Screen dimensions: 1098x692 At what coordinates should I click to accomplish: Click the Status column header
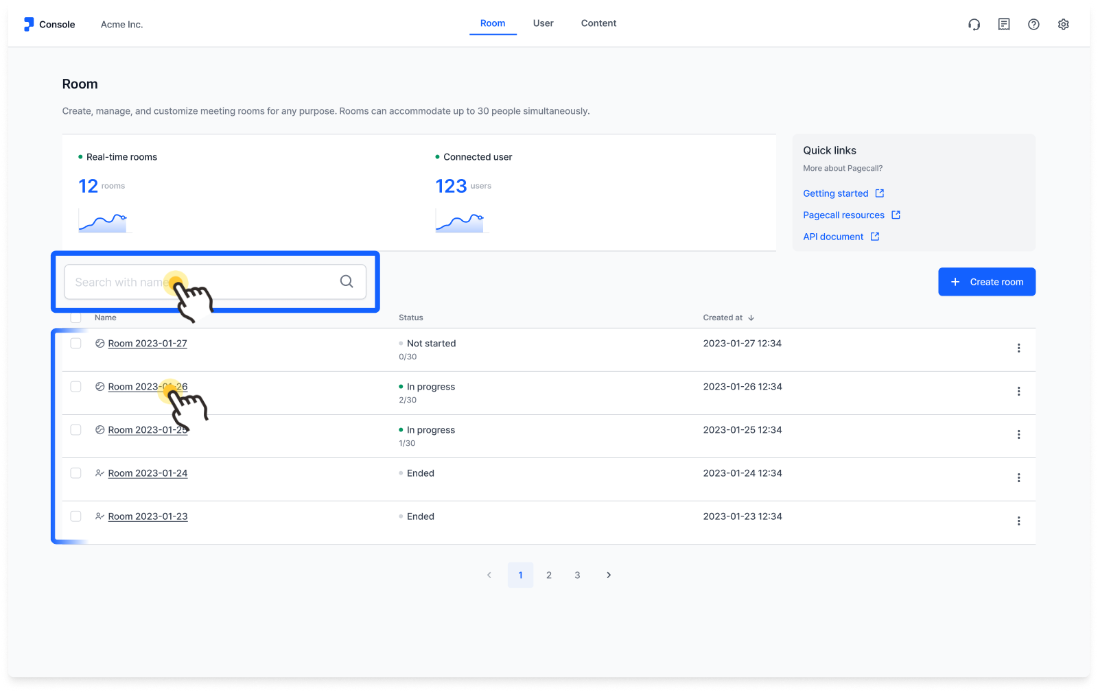[x=410, y=318]
